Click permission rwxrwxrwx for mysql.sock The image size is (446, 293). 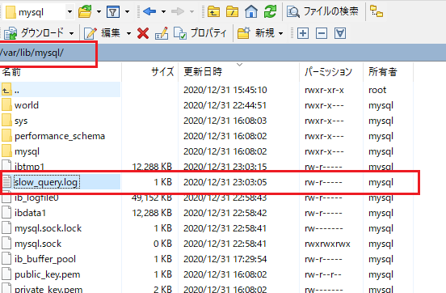[x=327, y=244]
